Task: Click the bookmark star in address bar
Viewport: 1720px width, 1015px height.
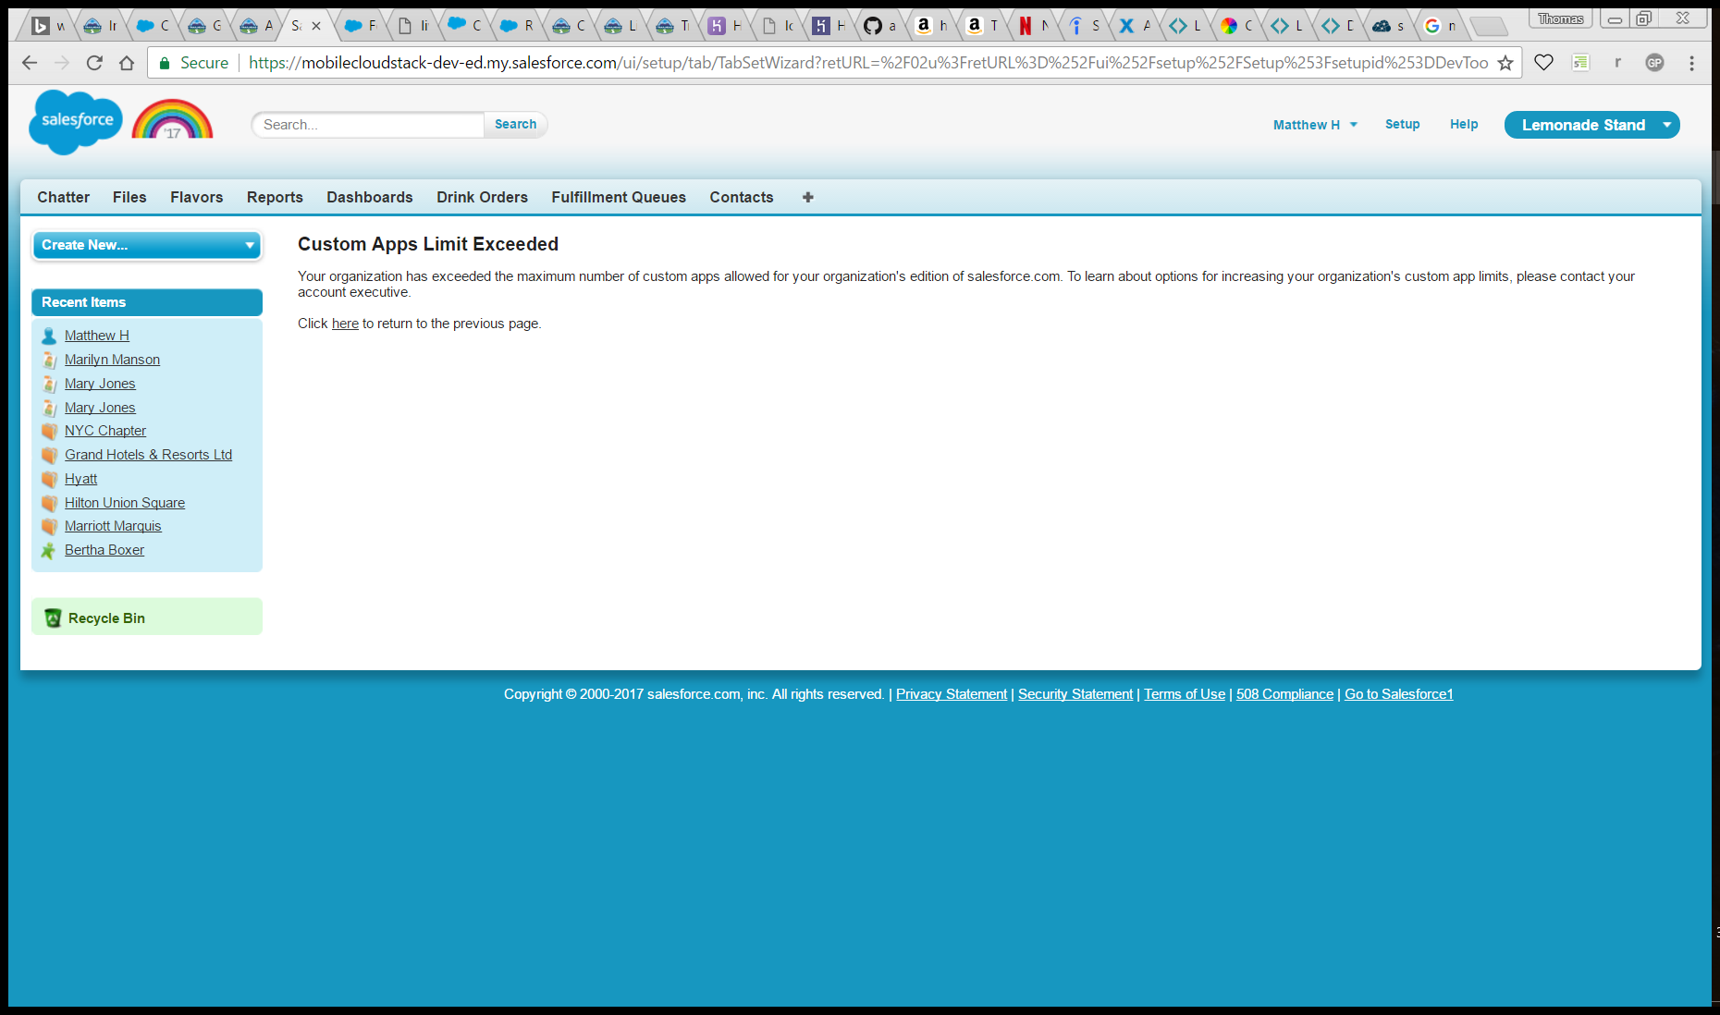Action: point(1505,62)
